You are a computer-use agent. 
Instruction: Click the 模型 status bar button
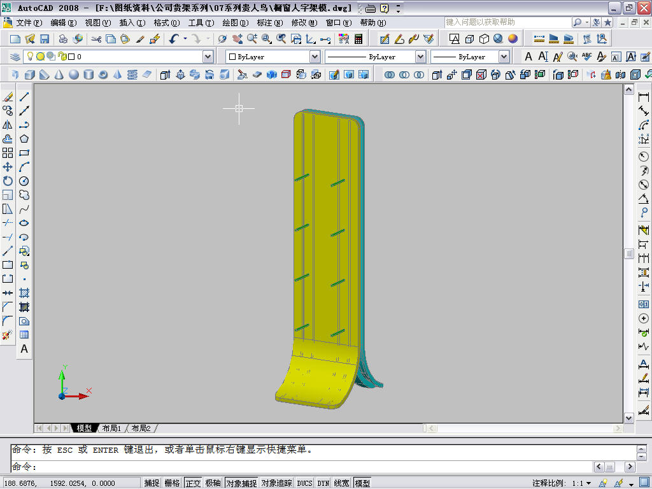pos(362,483)
